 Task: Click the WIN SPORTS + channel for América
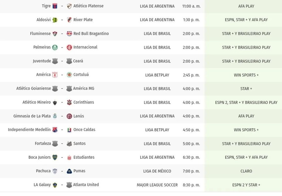246,75
